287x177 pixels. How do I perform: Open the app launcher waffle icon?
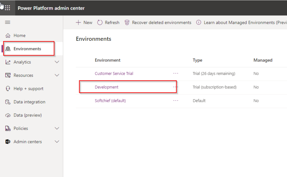coord(7,8)
